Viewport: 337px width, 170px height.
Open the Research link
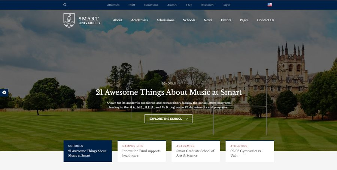coord(207,5)
